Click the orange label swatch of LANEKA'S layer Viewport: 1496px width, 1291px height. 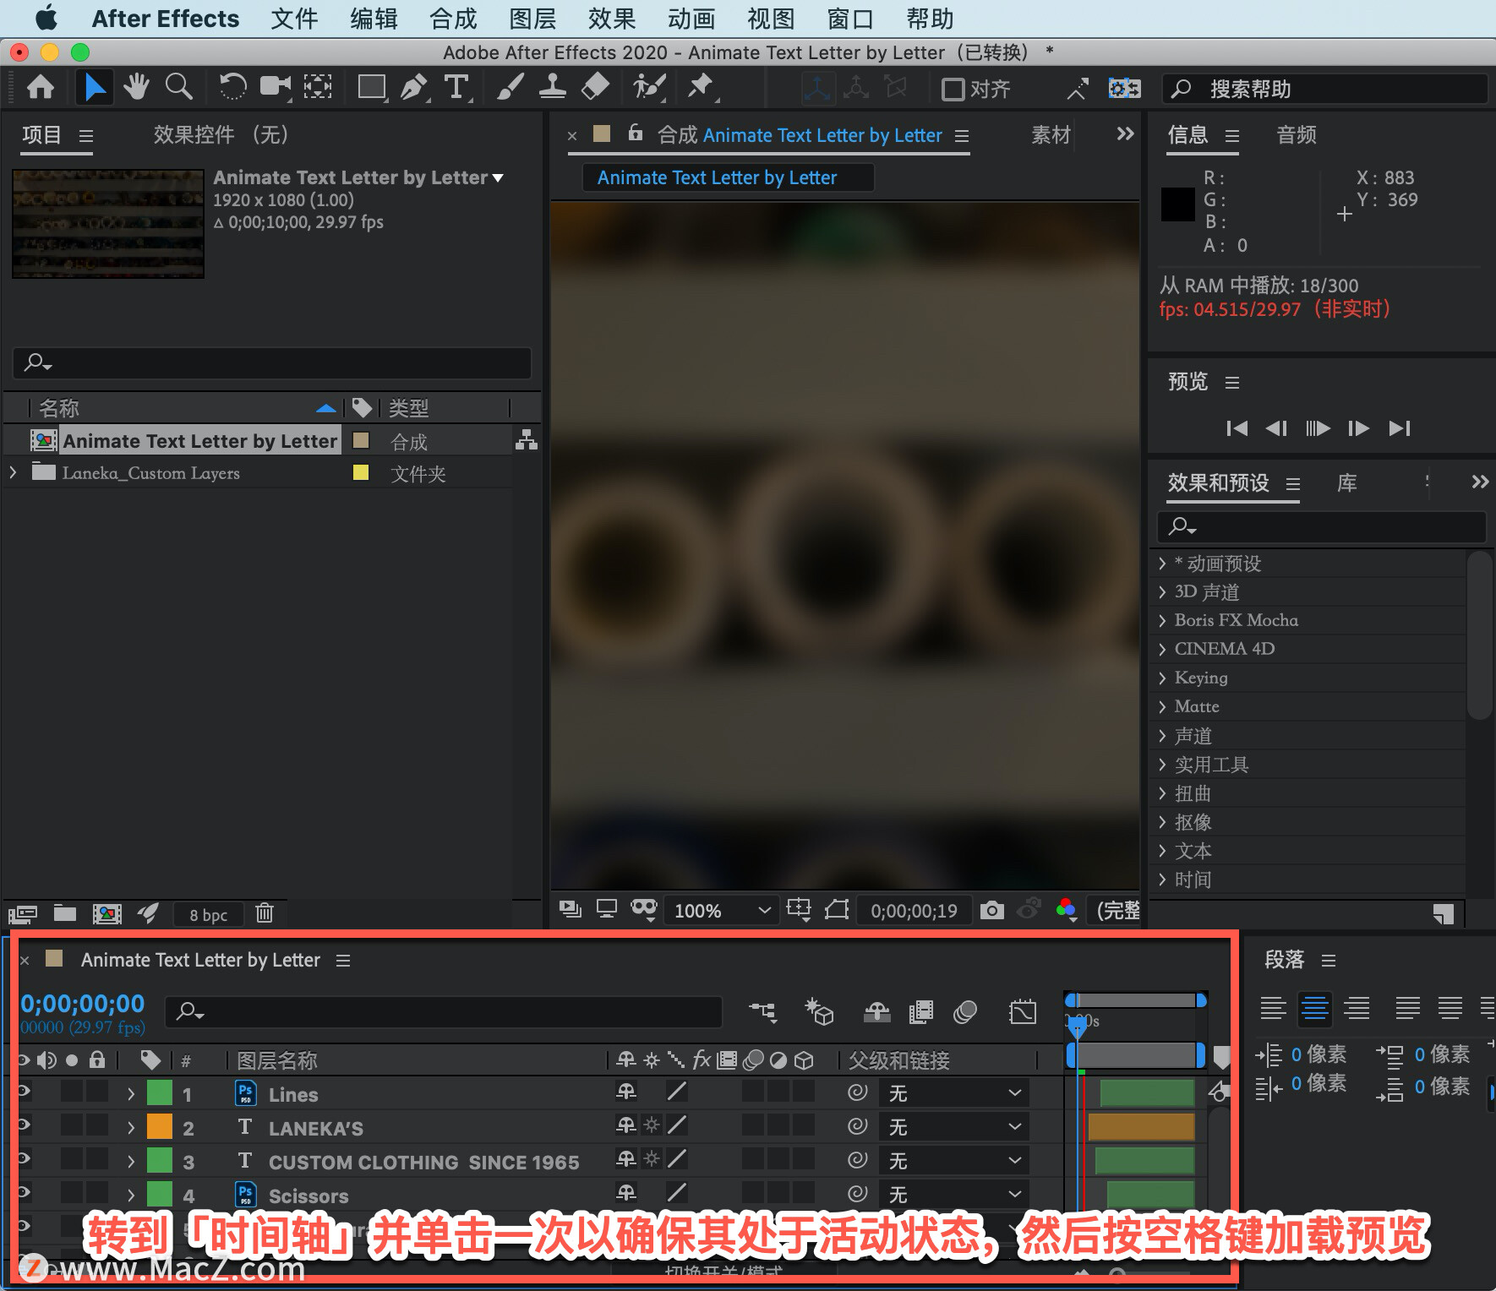click(x=160, y=1127)
